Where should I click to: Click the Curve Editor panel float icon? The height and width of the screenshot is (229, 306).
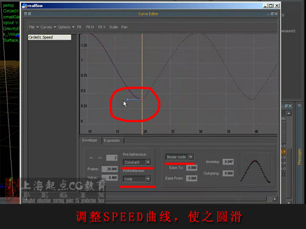[x=272, y=14]
